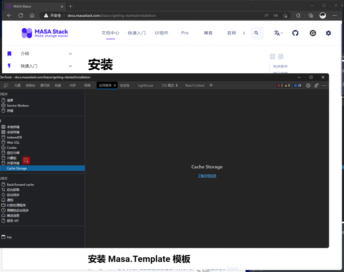This screenshot has height=272, width=344.
Task: Click the red search overlay button
Action: pyautogui.click(x=26, y=160)
